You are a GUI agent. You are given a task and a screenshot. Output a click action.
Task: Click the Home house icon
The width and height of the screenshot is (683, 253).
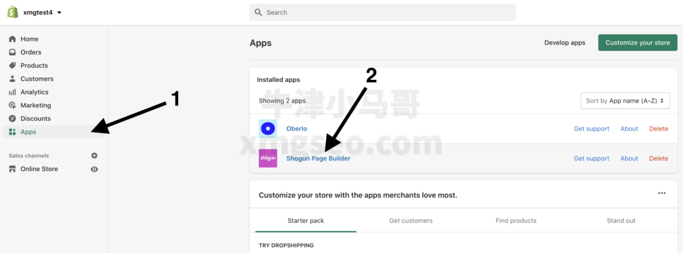point(13,39)
